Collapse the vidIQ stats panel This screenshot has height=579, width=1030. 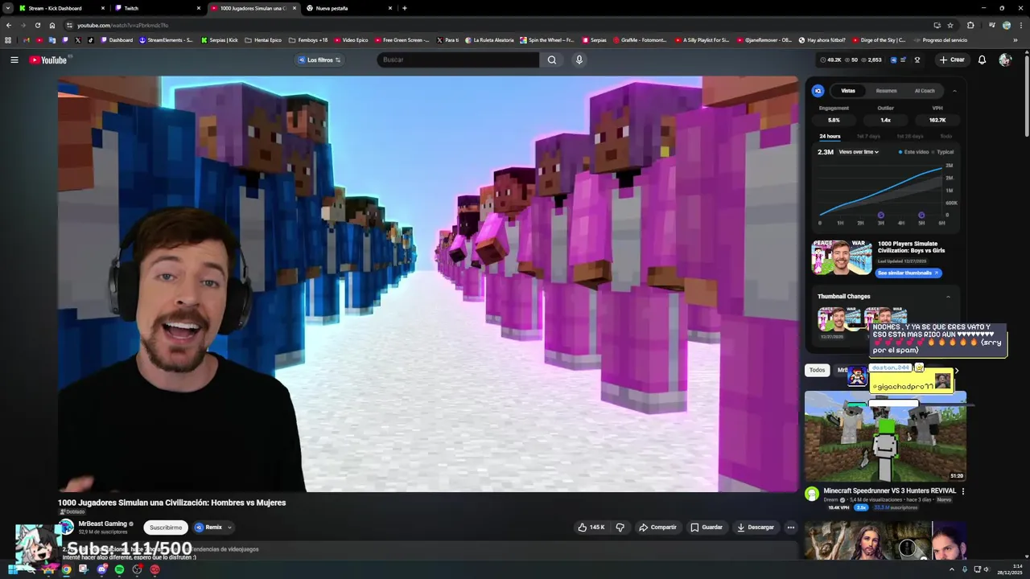point(954,91)
